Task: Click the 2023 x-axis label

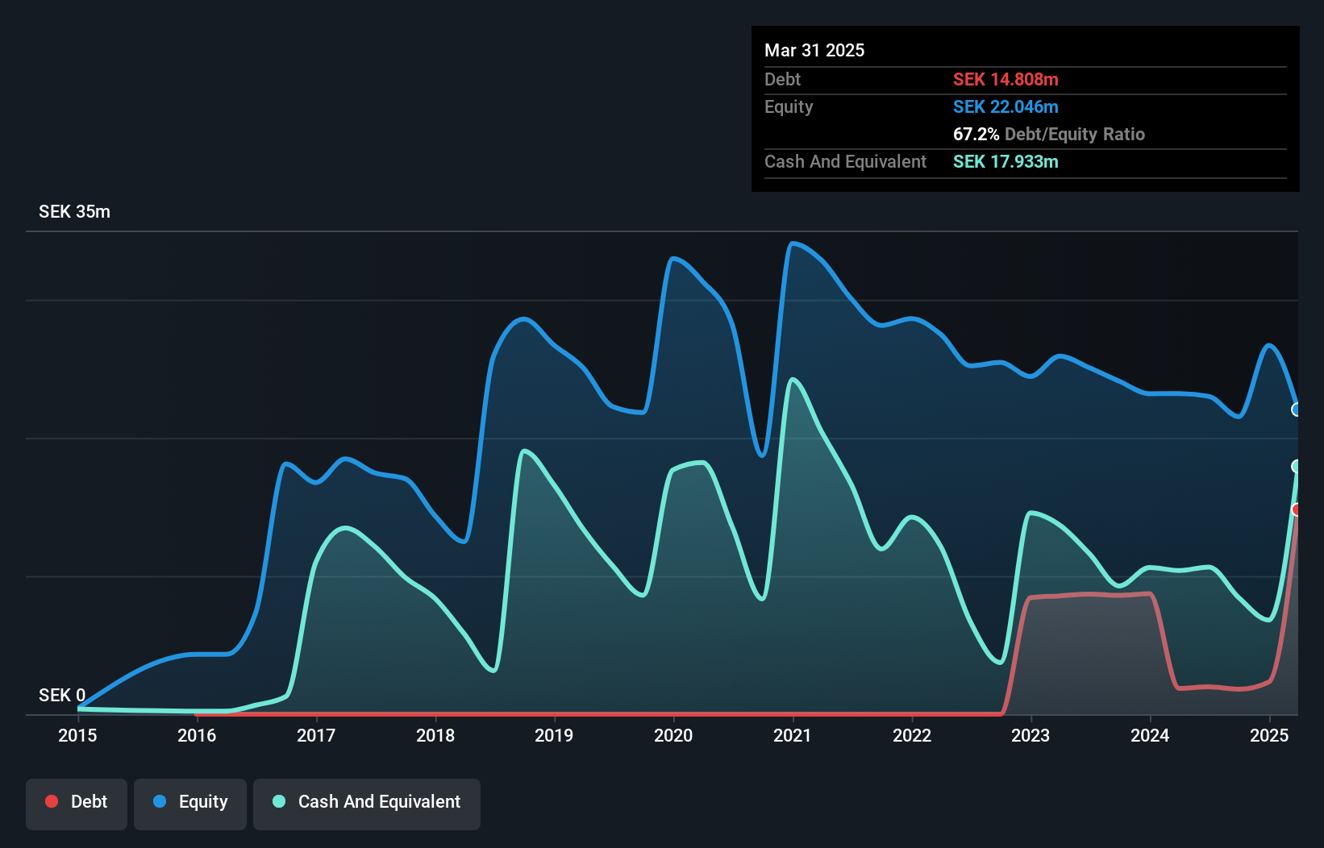Action: [x=1030, y=735]
